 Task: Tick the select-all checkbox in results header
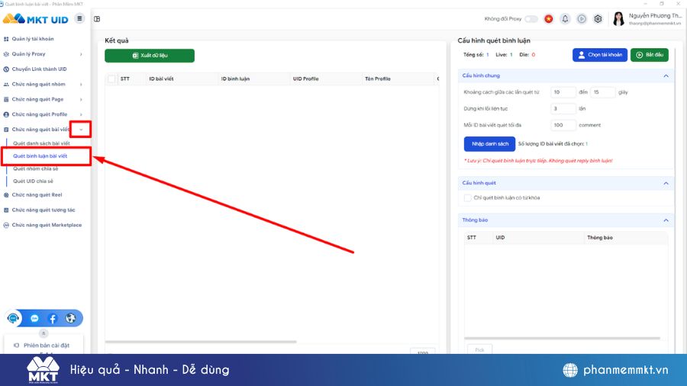click(x=111, y=79)
